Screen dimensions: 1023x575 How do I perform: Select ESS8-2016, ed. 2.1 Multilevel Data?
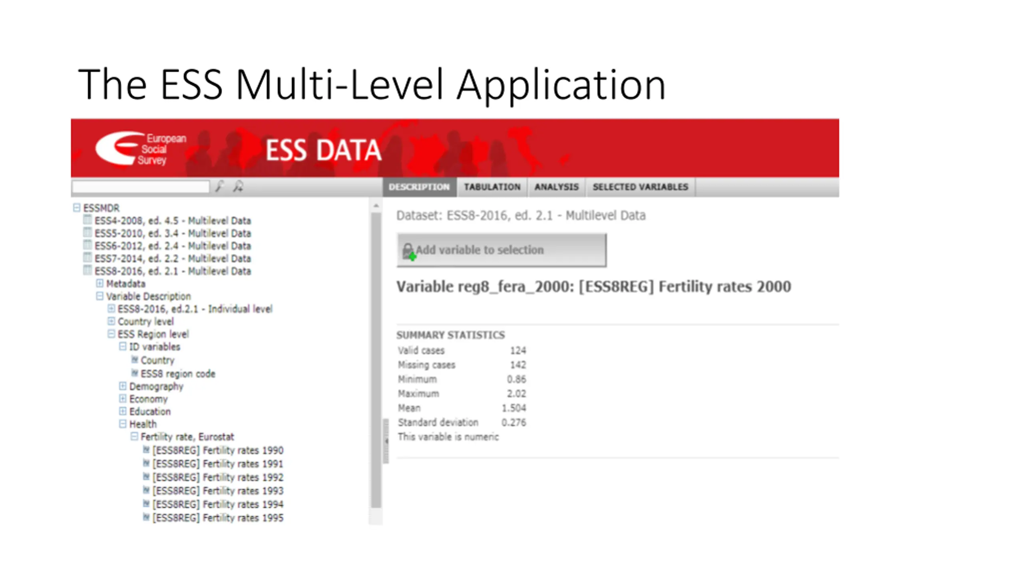173,271
